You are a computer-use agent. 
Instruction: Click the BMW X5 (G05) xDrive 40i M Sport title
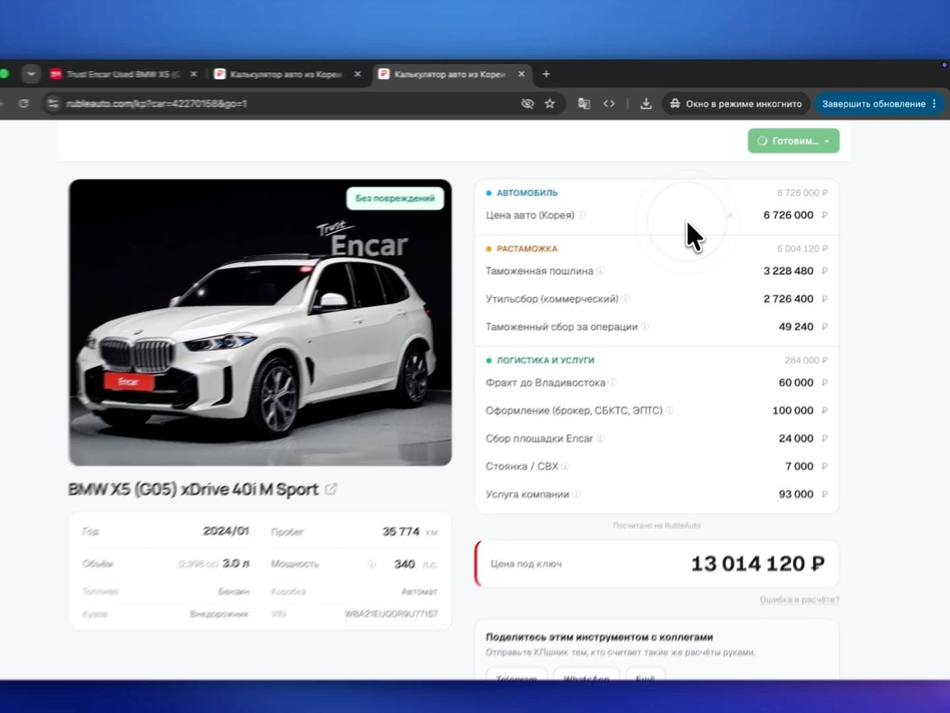point(193,489)
